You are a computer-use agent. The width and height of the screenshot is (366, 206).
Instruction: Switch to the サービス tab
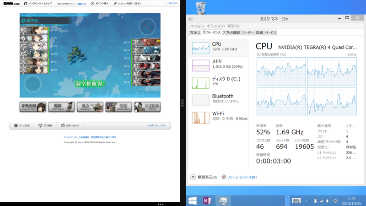point(270,33)
